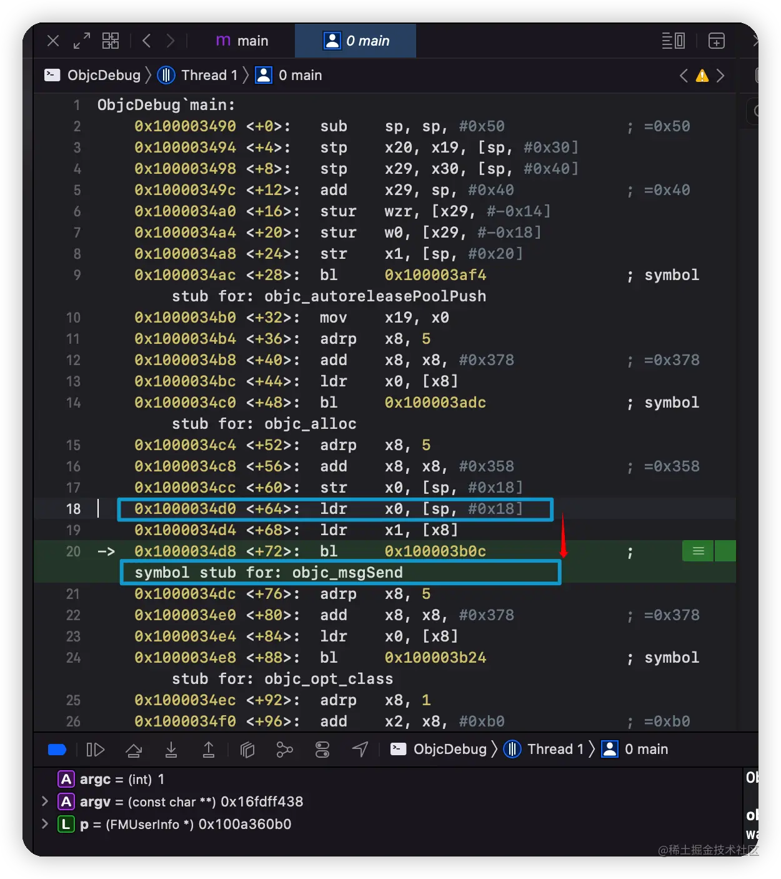Click the Step Out icon
Image resolution: width=781 pixels, height=879 pixels.
[209, 750]
